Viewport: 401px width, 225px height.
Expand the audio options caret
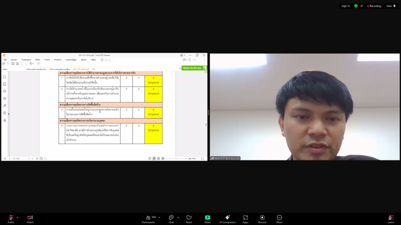coord(18,217)
